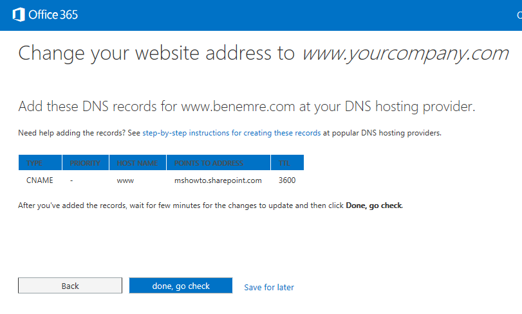This screenshot has width=522, height=314.
Task: Click the TYPE column header
Action: coord(41,163)
